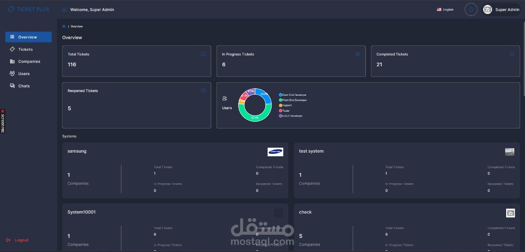Click the home breadcrumb icon
This screenshot has height=252, width=525.
click(x=64, y=26)
